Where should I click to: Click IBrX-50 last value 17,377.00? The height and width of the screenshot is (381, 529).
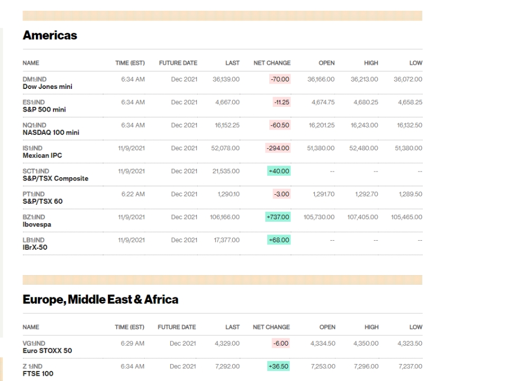pos(227,240)
